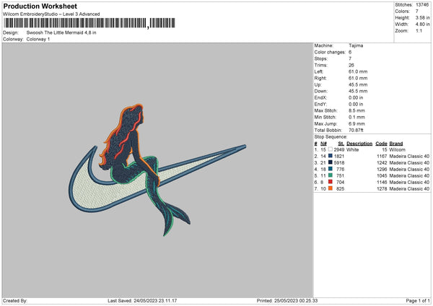Image resolution: width=433 pixels, height=306 pixels.
Task: Click the width value '4.80 in'
Action: 422,25
